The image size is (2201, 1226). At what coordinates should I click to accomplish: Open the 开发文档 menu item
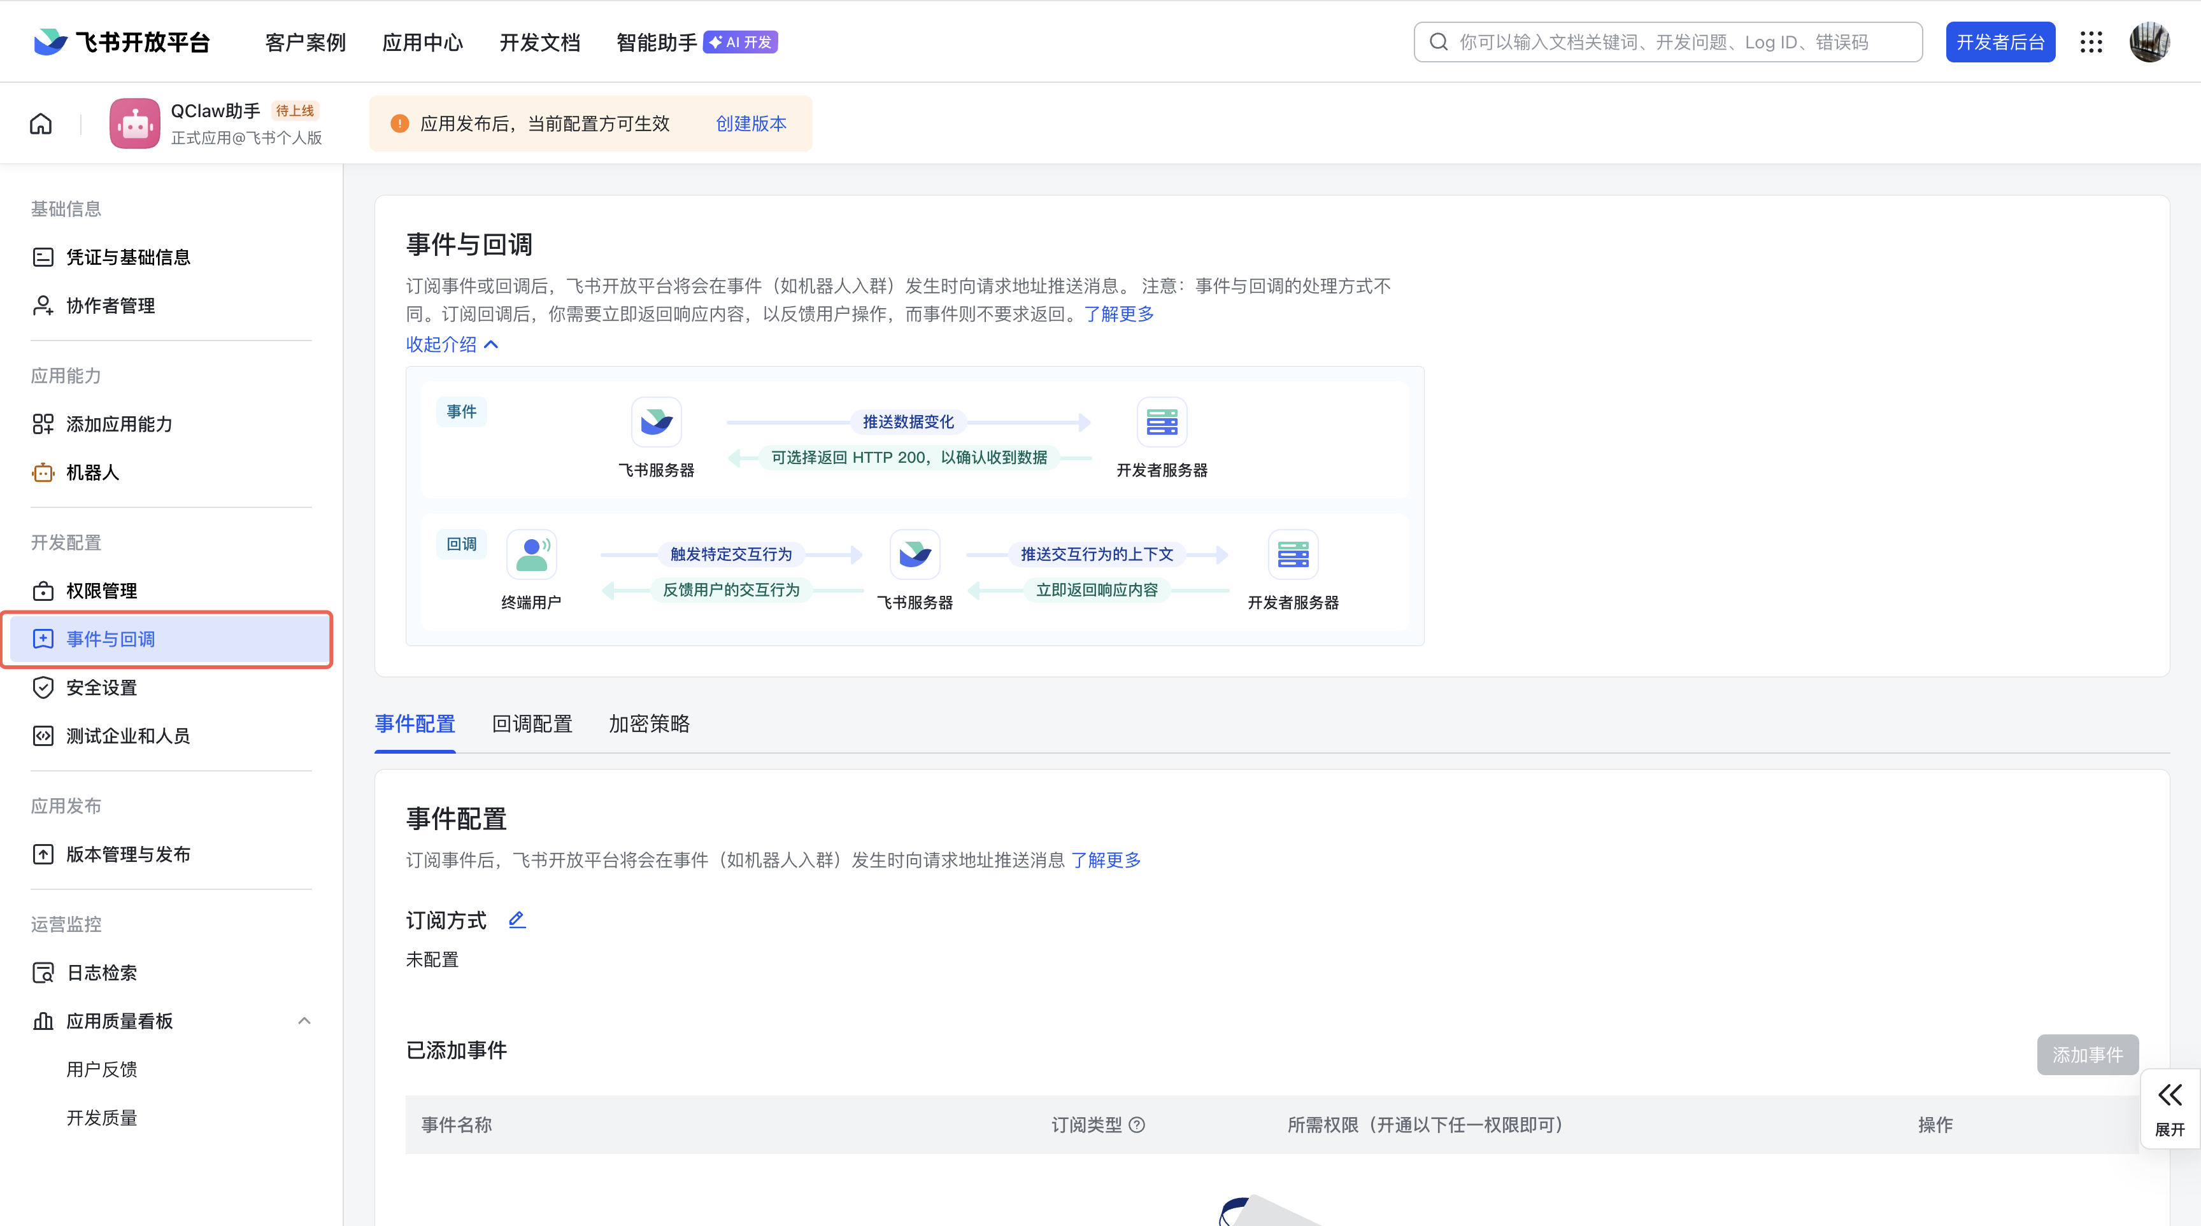[x=539, y=41]
